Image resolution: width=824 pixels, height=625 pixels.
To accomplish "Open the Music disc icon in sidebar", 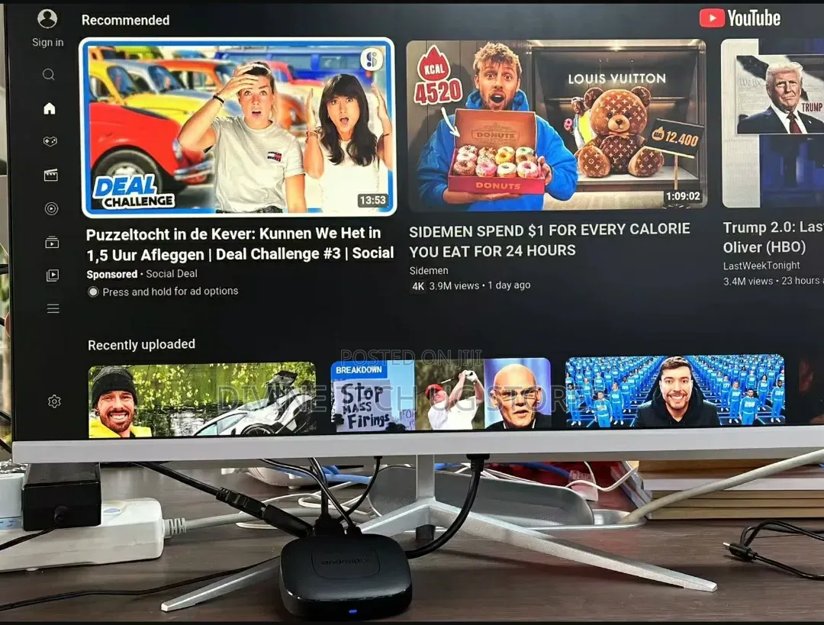I will click(52, 208).
